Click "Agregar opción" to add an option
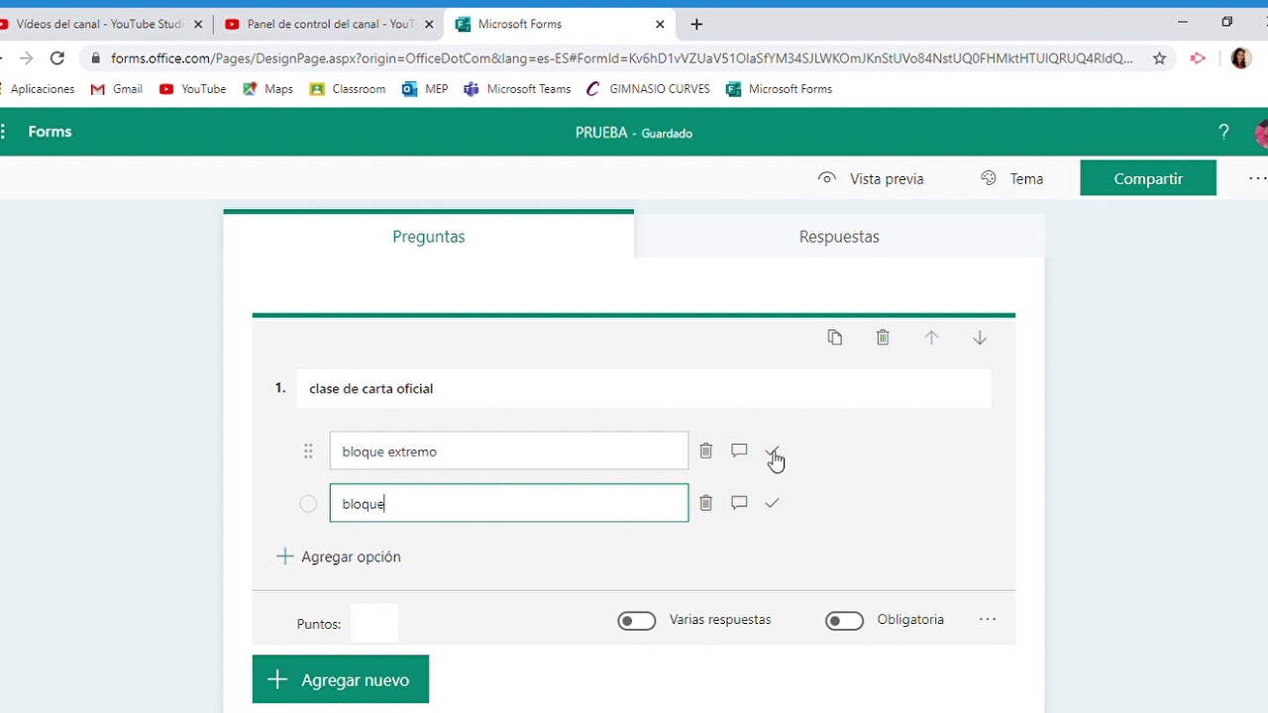This screenshot has width=1268, height=713. (339, 557)
